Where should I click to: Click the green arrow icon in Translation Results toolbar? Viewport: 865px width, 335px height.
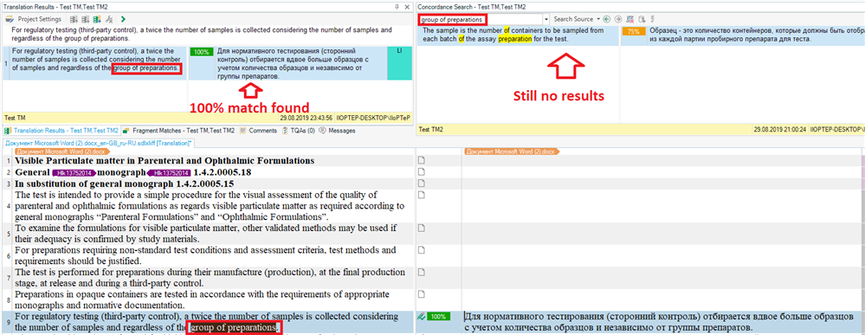[x=122, y=19]
